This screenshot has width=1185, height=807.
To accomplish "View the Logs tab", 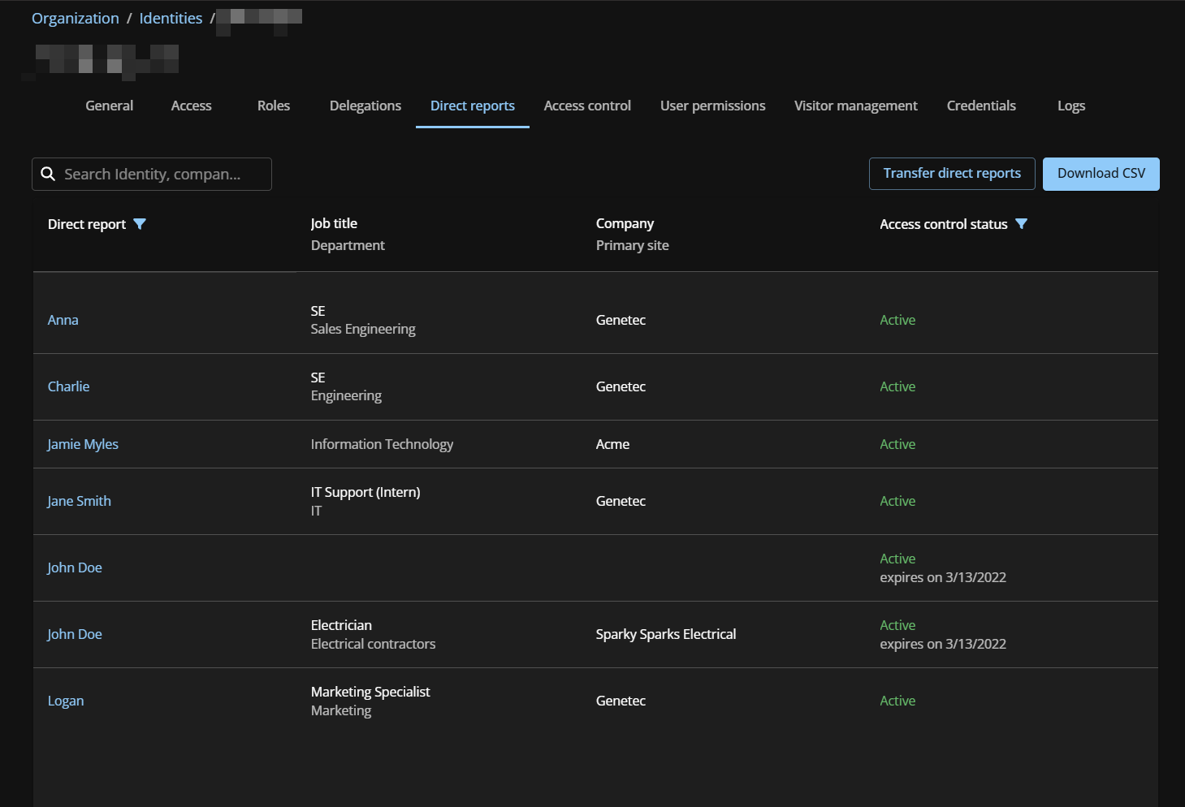I will click(1070, 106).
